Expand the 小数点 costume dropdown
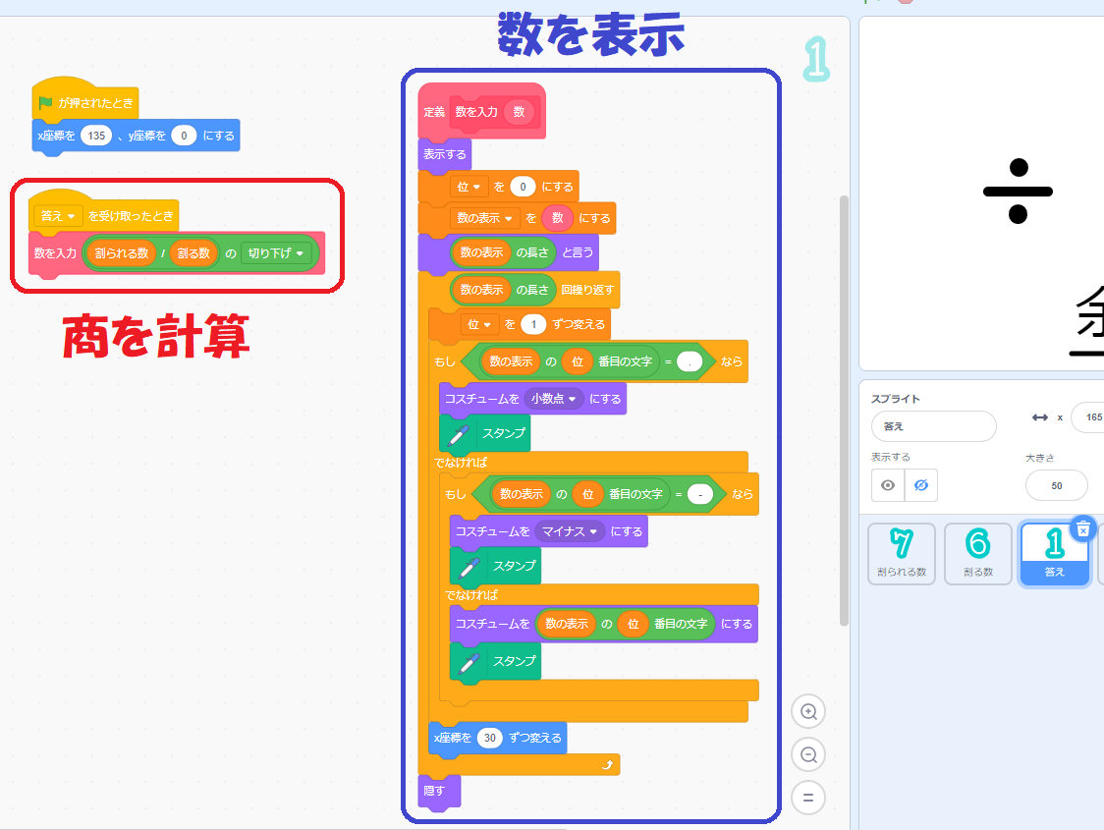This screenshot has width=1104, height=830. click(x=554, y=399)
